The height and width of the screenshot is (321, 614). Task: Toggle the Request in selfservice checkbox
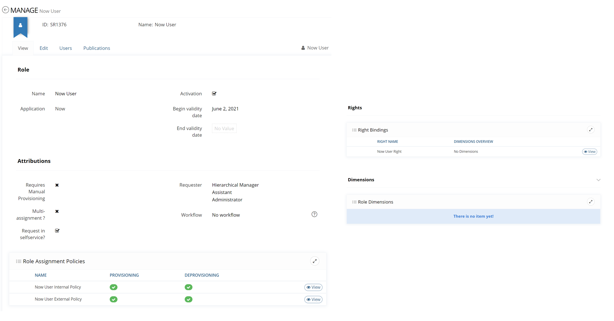click(57, 231)
